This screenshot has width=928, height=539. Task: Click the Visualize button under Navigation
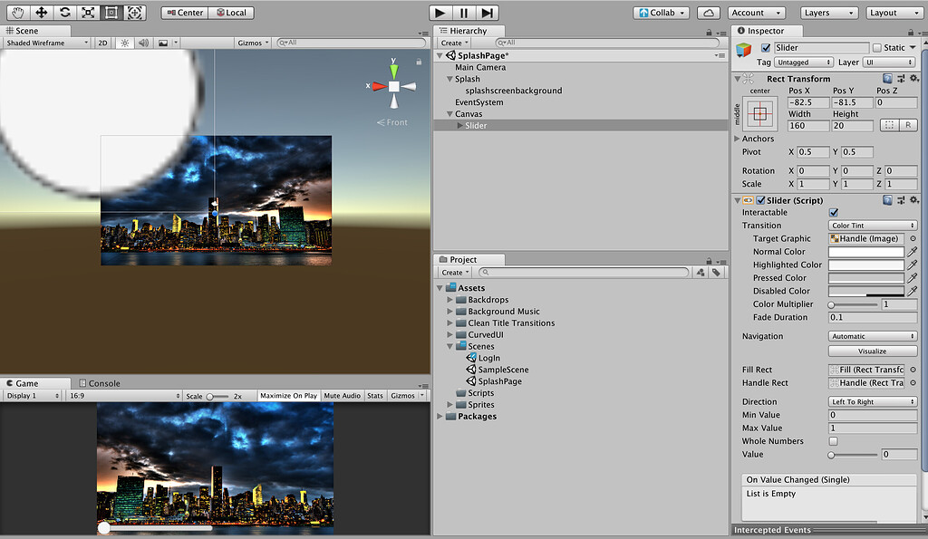(x=871, y=351)
